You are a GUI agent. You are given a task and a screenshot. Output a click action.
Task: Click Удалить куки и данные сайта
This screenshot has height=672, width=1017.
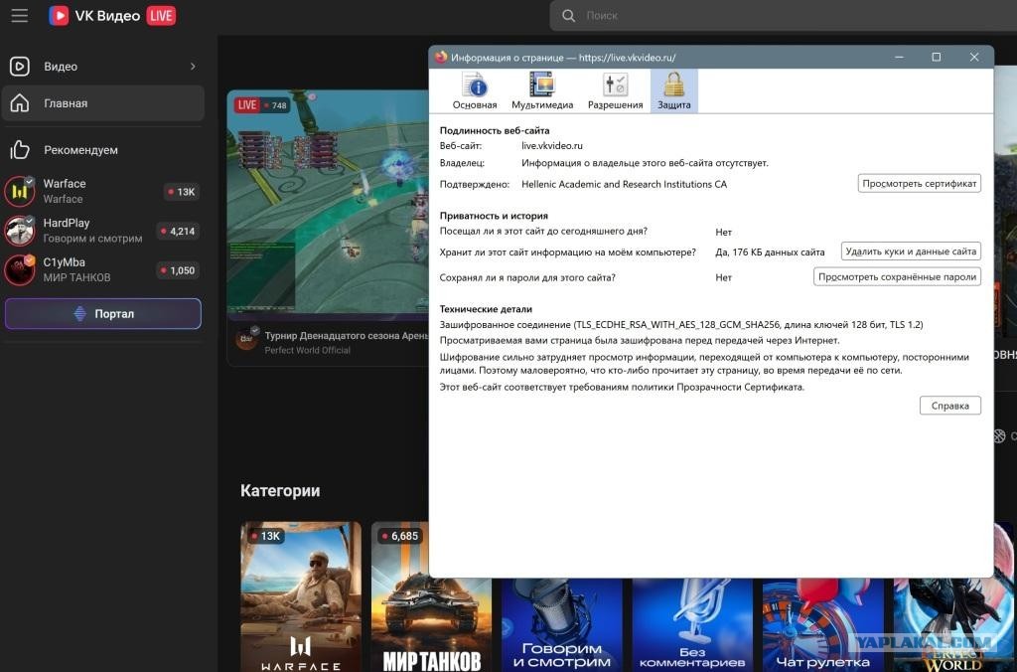(911, 252)
